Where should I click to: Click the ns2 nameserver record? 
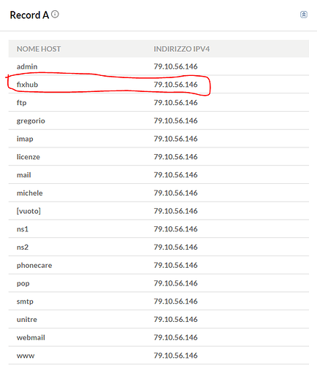point(158,247)
